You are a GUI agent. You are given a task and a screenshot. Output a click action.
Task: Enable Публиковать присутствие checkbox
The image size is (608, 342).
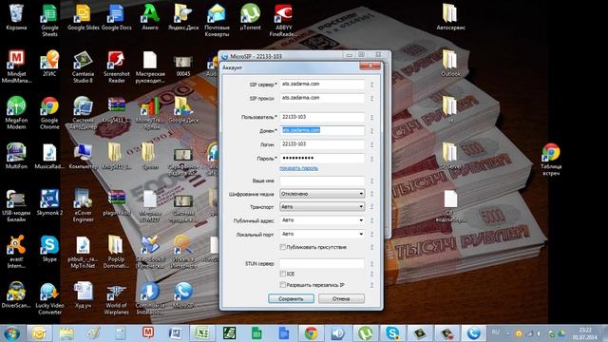coord(283,247)
